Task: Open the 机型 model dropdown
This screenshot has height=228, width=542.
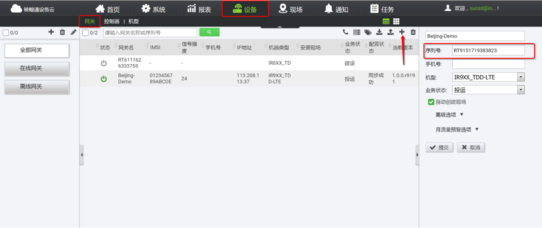Action: tap(521, 77)
